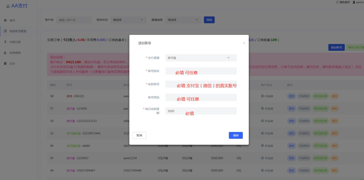Click the 取消 button in the dialog
This screenshot has width=364, height=180.
[x=139, y=135]
